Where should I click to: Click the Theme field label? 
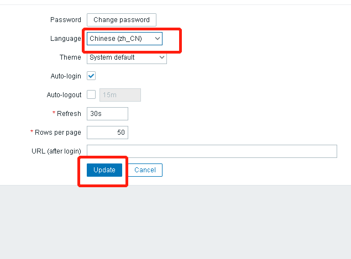pyautogui.click(x=70, y=57)
